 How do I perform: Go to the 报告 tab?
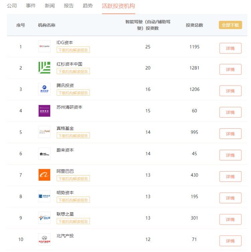[x=69, y=6]
